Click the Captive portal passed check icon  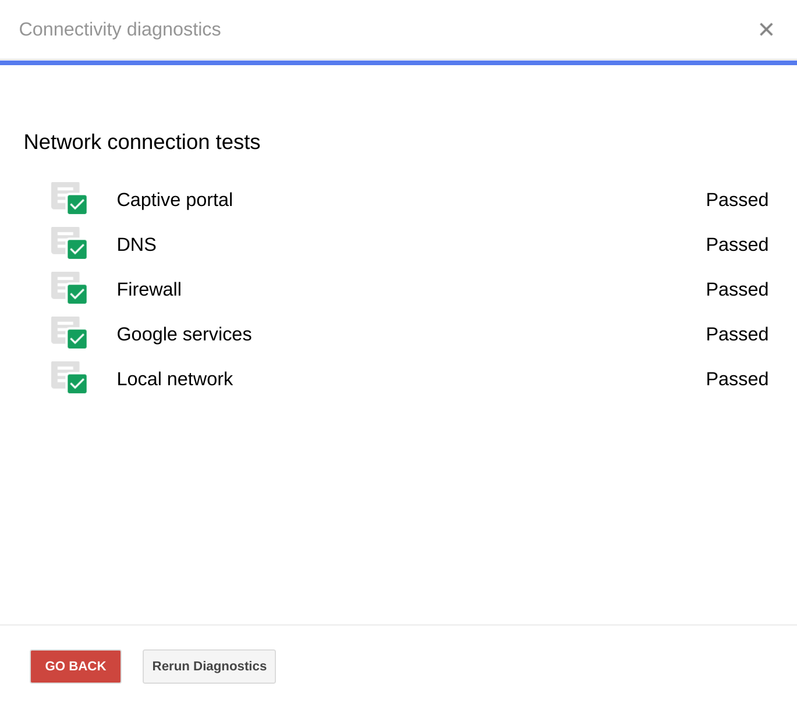[69, 198]
